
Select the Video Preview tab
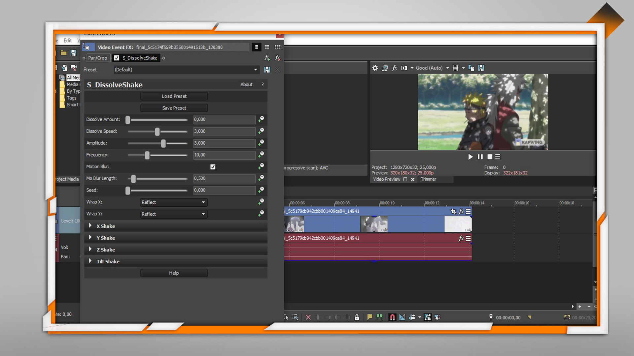point(387,179)
